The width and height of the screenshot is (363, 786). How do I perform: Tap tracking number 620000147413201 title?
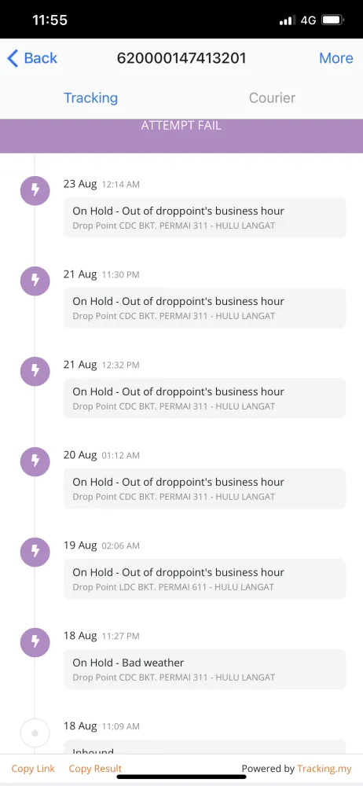[x=181, y=58]
